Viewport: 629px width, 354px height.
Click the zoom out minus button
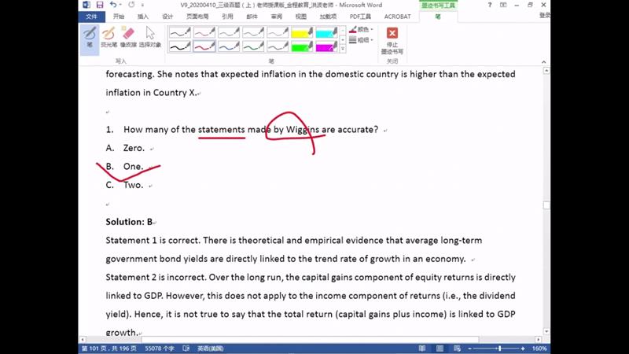point(469,348)
